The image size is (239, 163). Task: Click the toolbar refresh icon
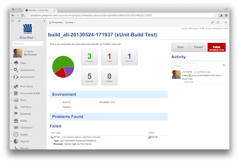225,22
